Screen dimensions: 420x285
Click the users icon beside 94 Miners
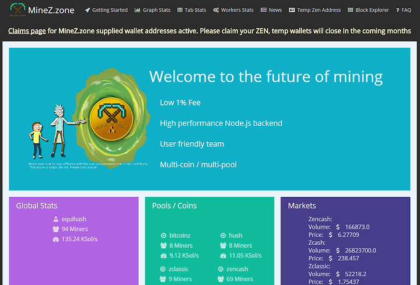coord(56,229)
